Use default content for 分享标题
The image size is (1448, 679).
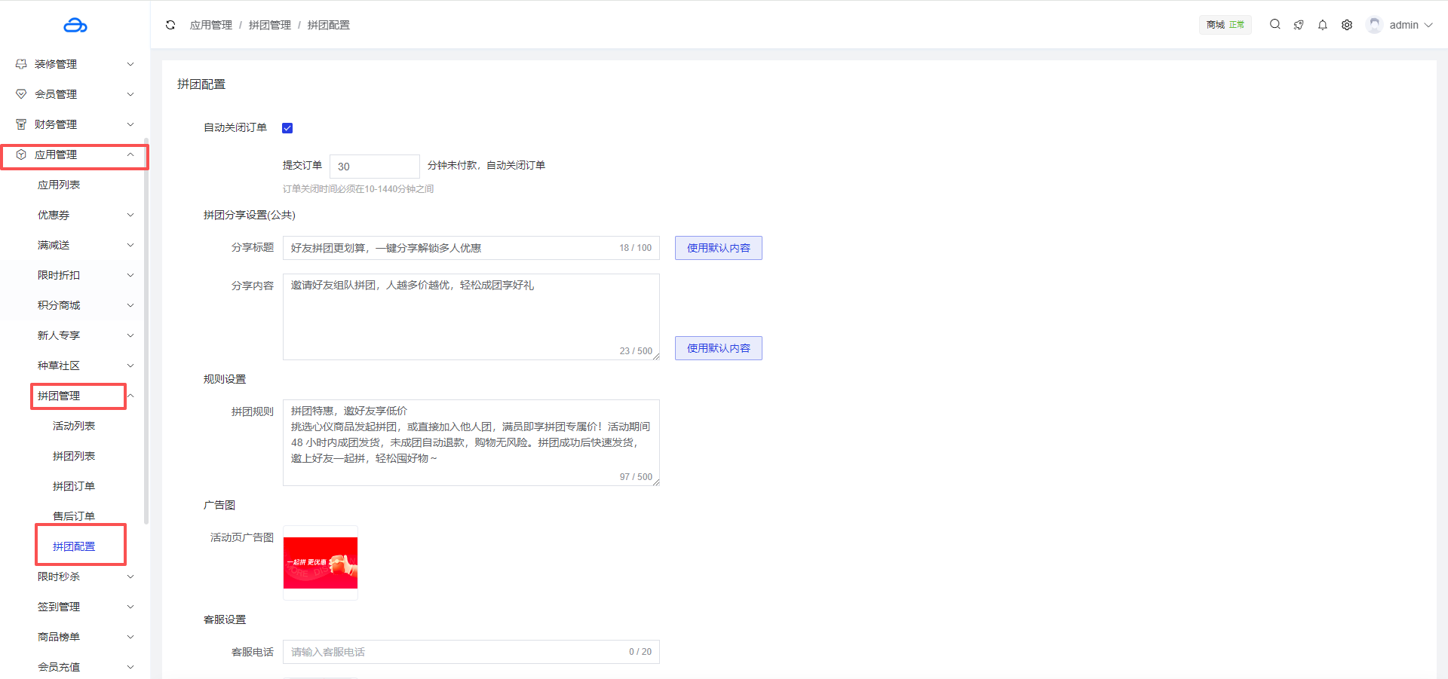718,248
